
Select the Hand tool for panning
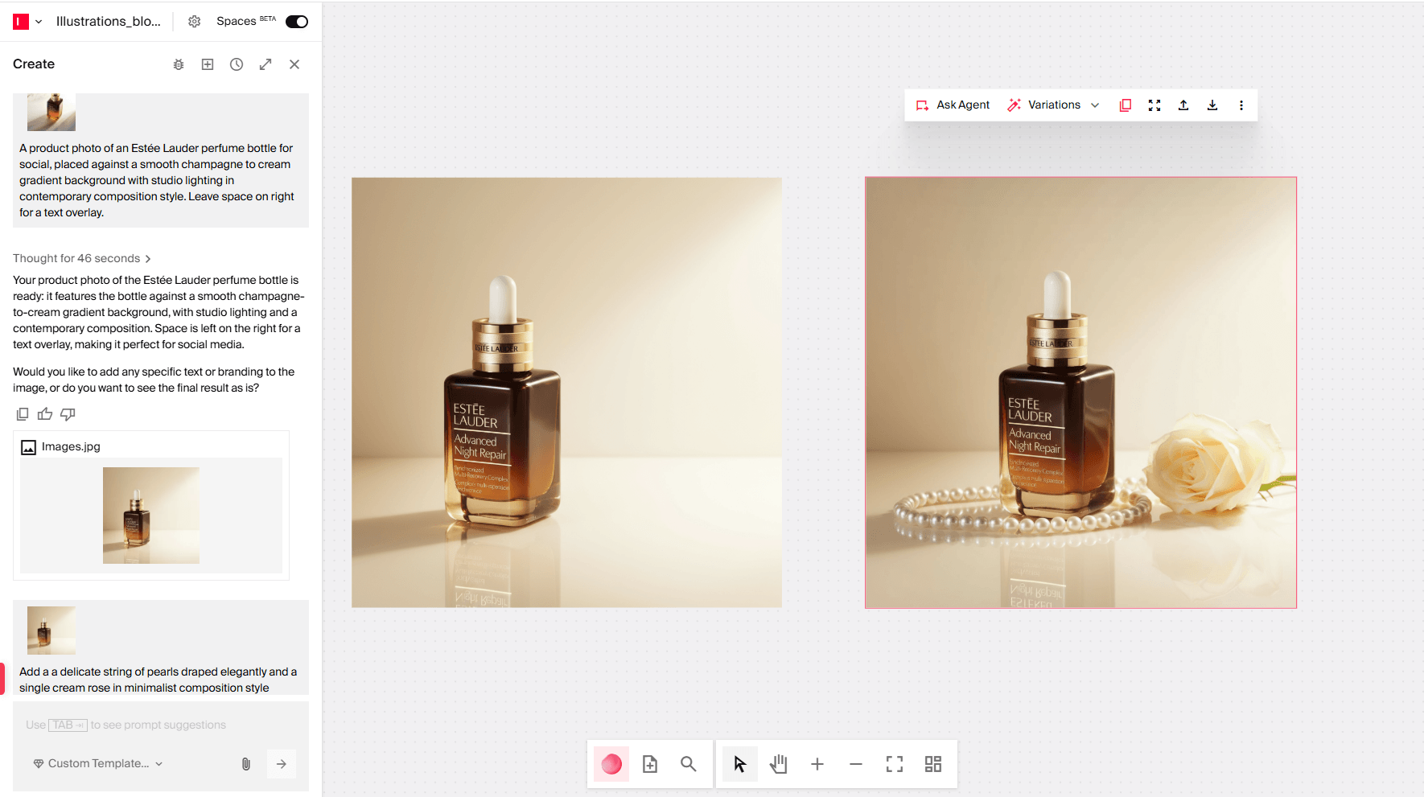point(777,764)
